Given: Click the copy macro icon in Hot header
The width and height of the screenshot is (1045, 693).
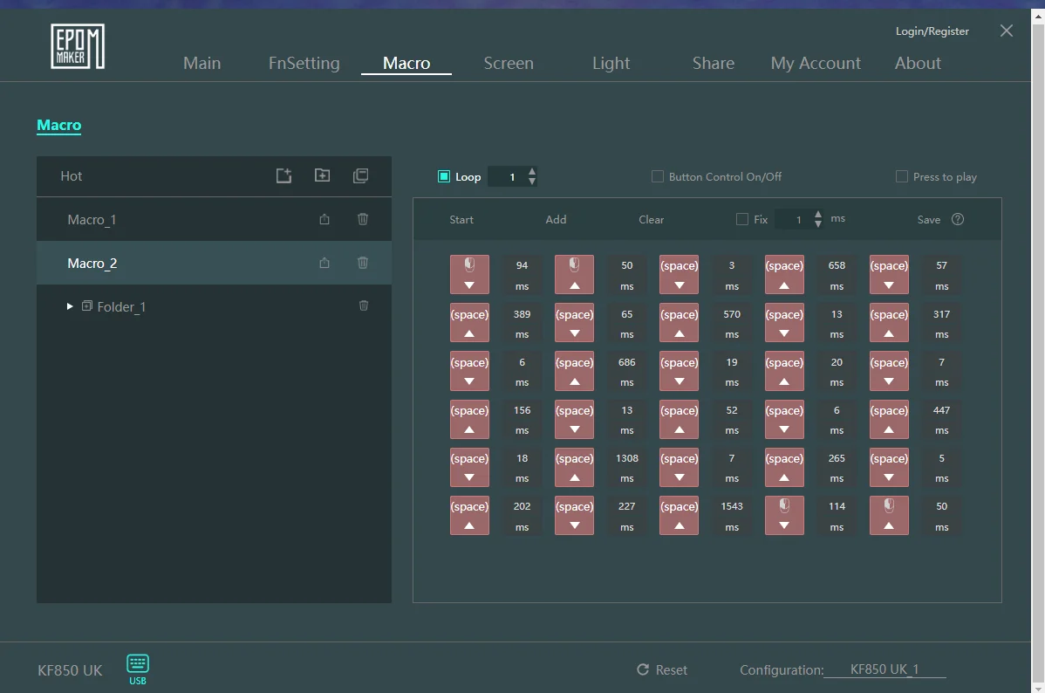Looking at the screenshot, I should [x=360, y=175].
